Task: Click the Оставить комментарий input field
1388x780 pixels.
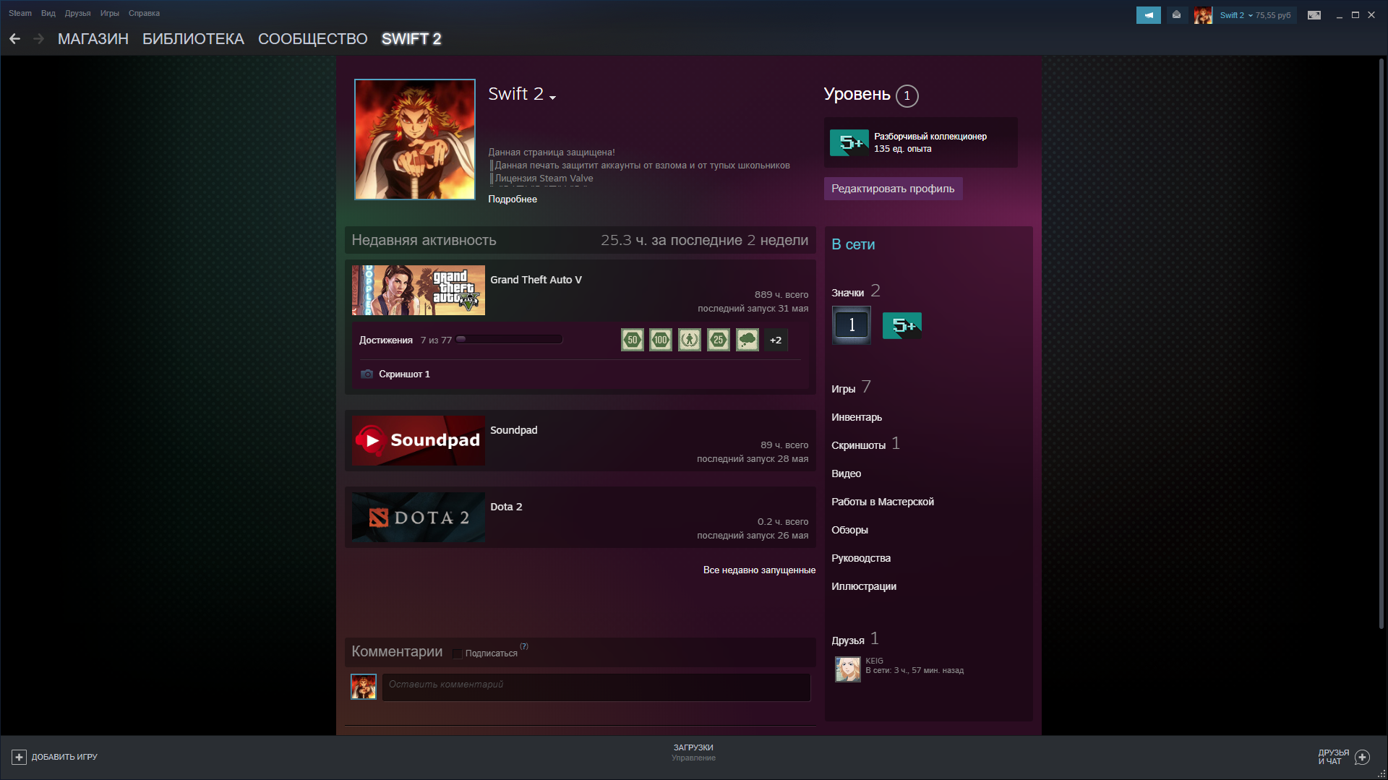Action: 596,687
